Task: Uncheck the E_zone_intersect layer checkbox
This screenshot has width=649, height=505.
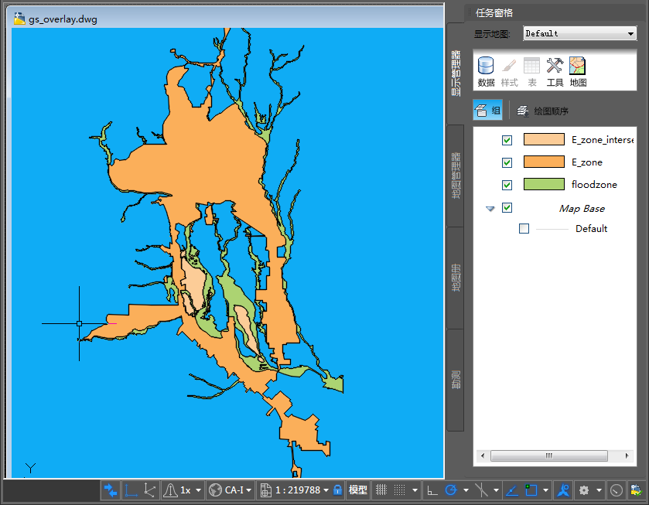Action: [x=507, y=140]
